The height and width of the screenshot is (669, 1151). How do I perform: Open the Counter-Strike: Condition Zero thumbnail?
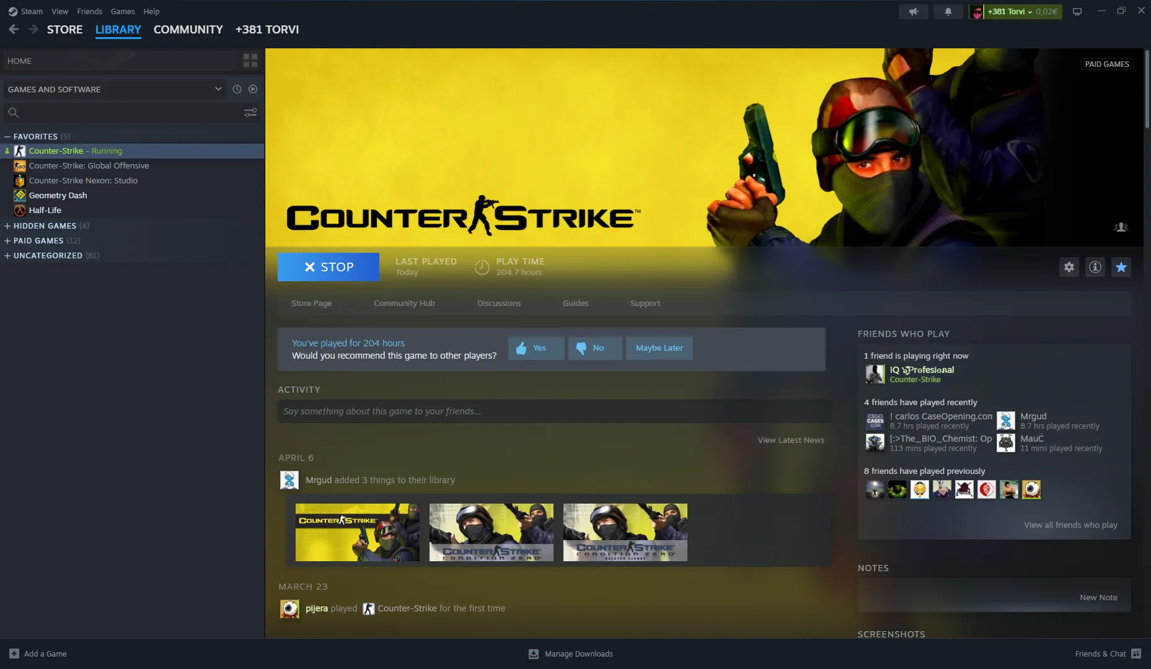pos(492,533)
